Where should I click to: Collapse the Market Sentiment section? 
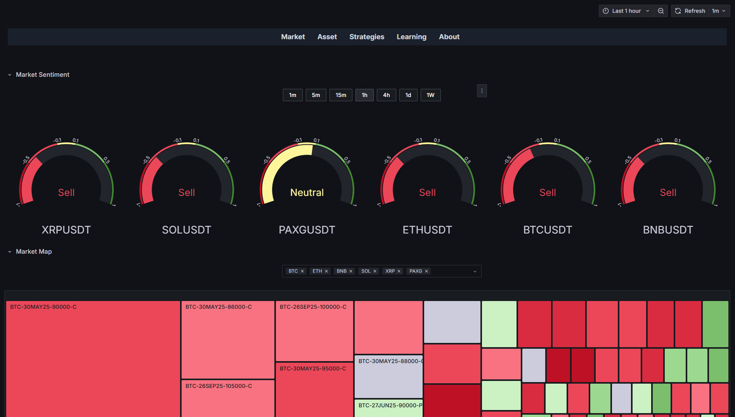(10, 75)
